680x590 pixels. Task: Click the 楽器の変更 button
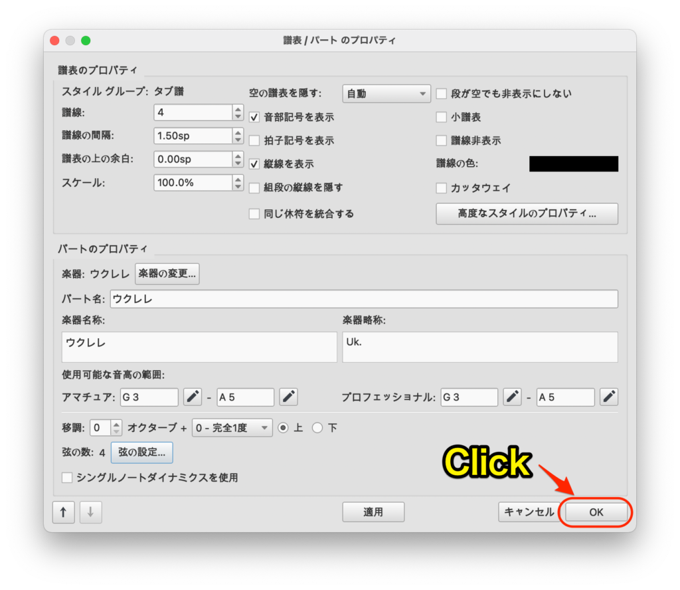[167, 274]
